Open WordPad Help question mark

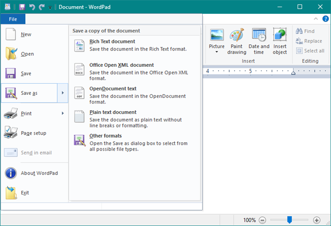pyautogui.click(x=326, y=19)
